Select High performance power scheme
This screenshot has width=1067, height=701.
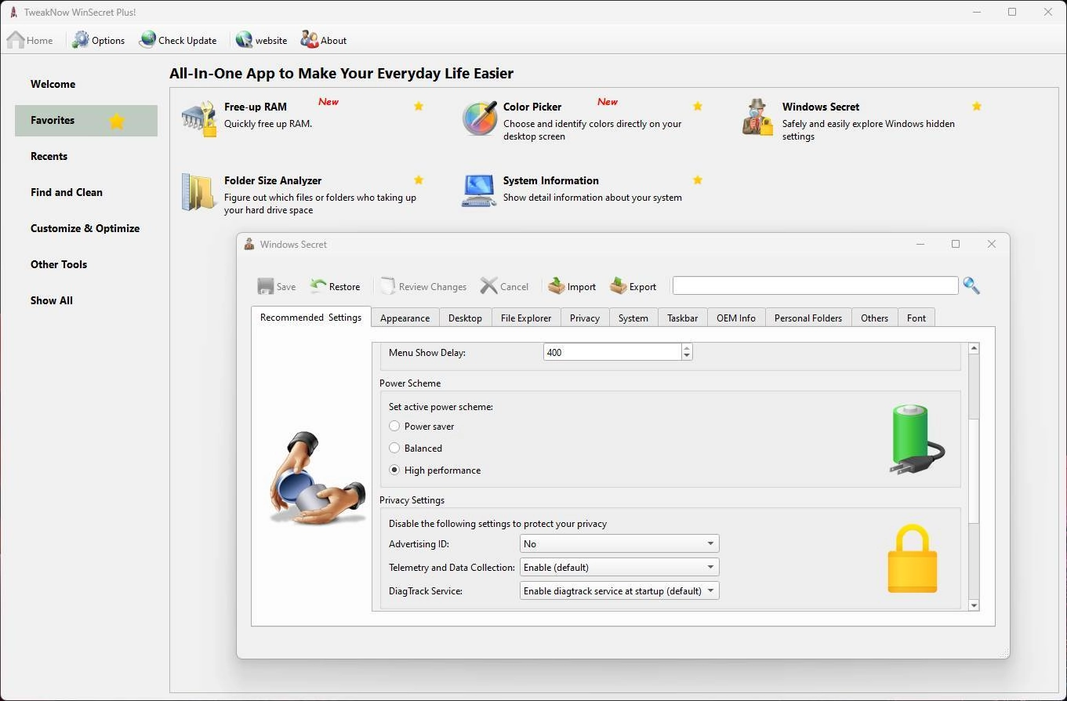[394, 470]
